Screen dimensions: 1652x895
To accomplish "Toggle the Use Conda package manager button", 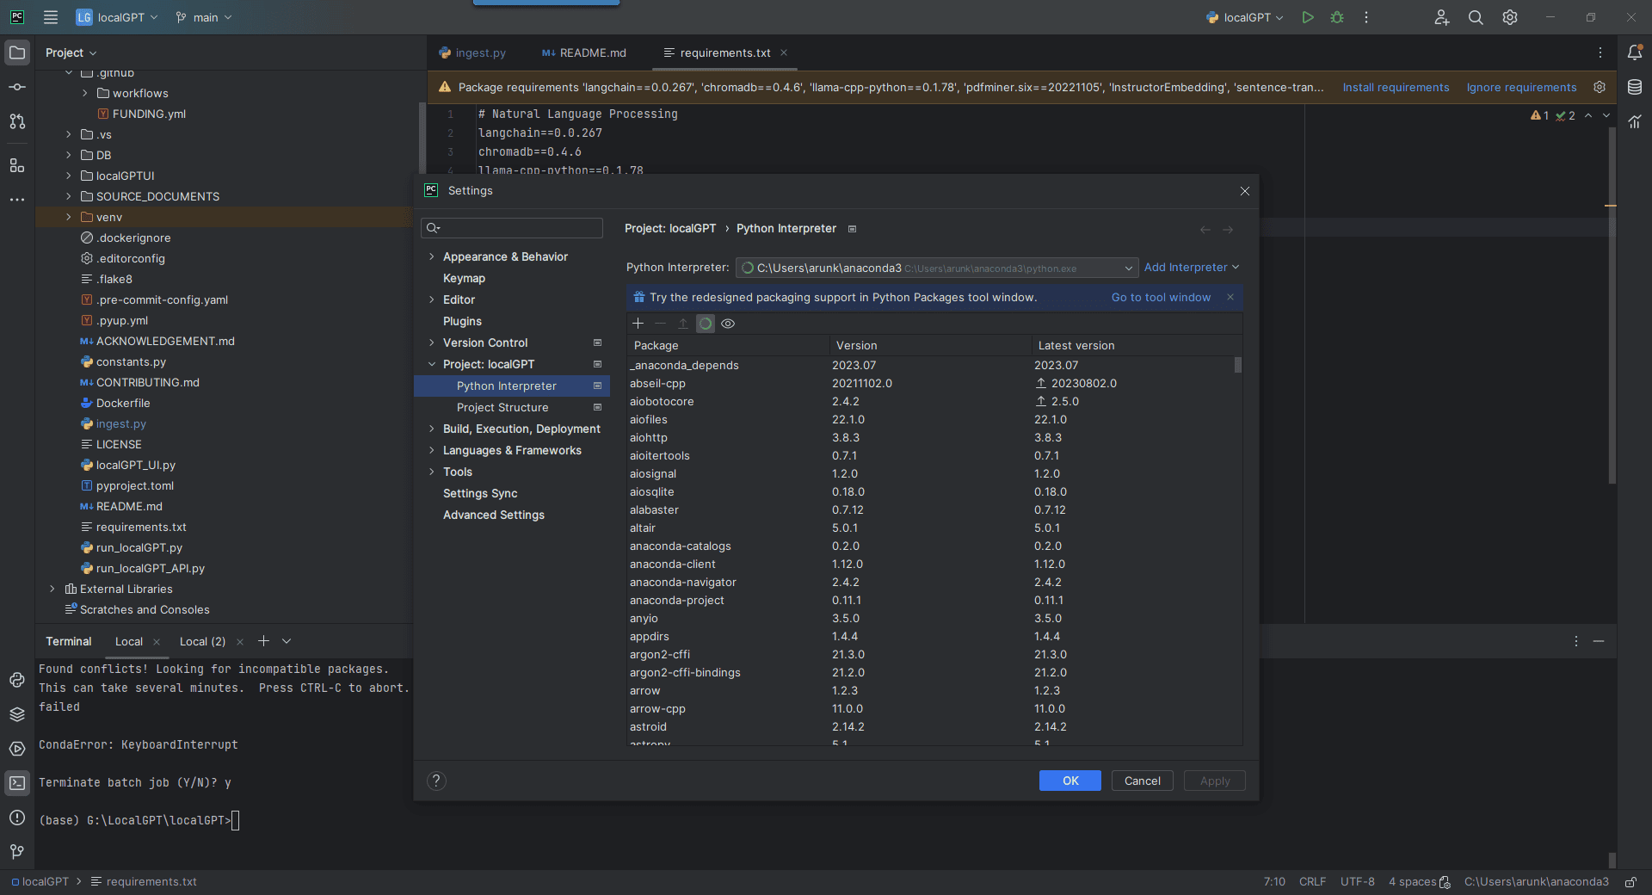I will [706, 324].
